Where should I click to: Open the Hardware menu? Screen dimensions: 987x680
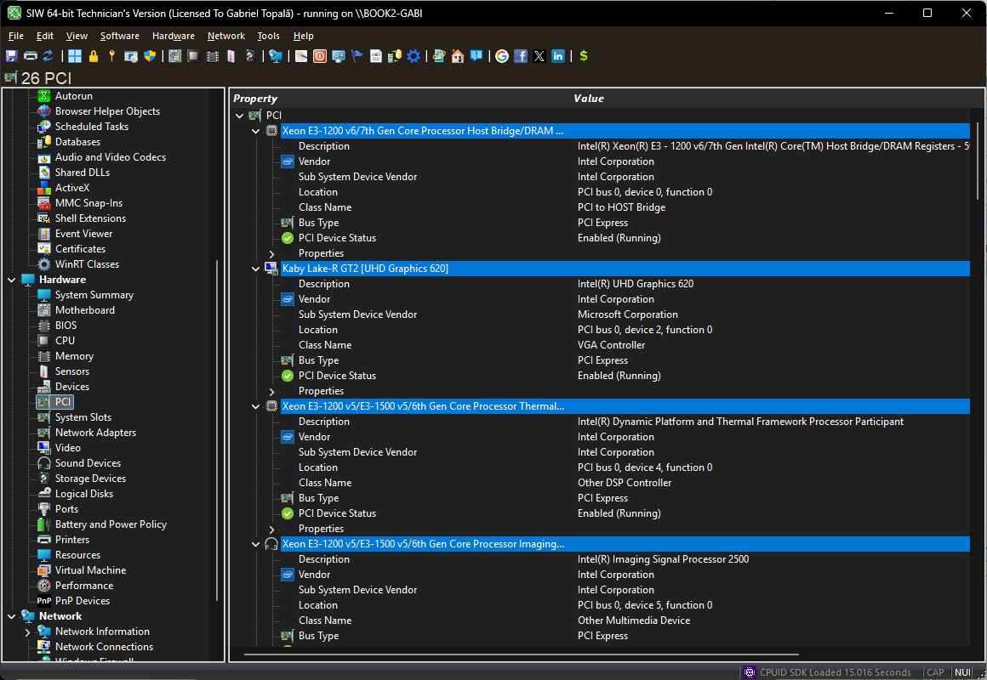173,36
